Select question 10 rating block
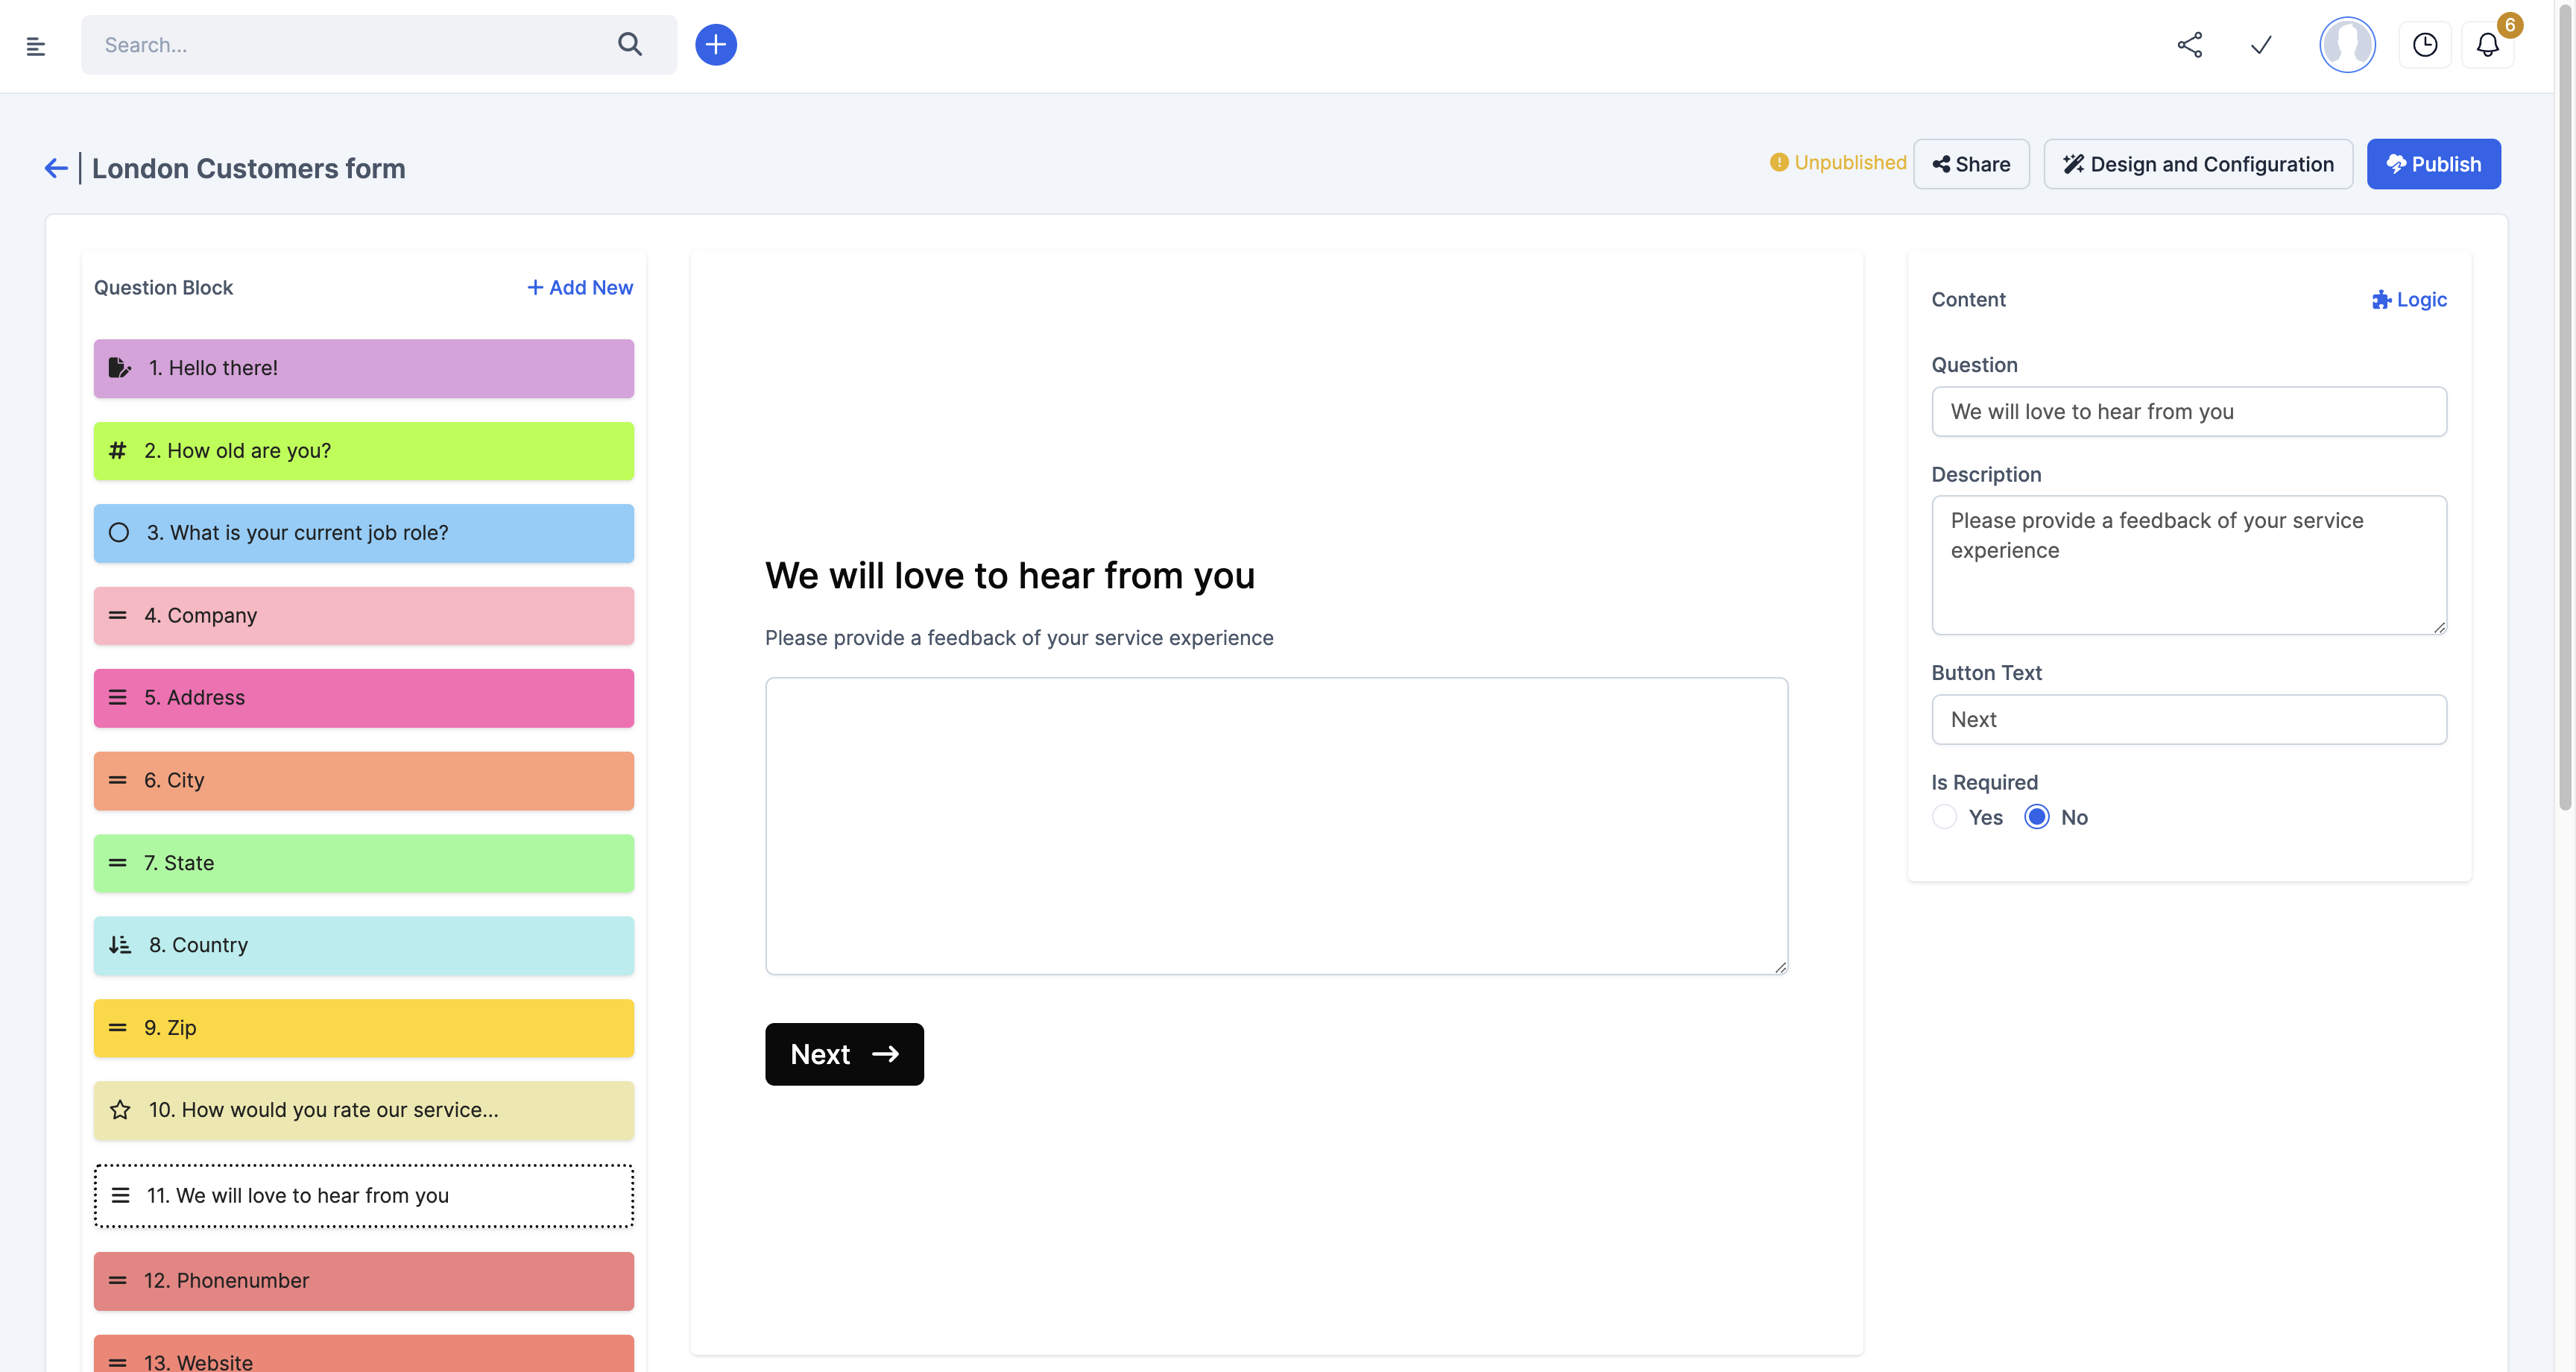2576x1372 pixels. [x=364, y=1110]
